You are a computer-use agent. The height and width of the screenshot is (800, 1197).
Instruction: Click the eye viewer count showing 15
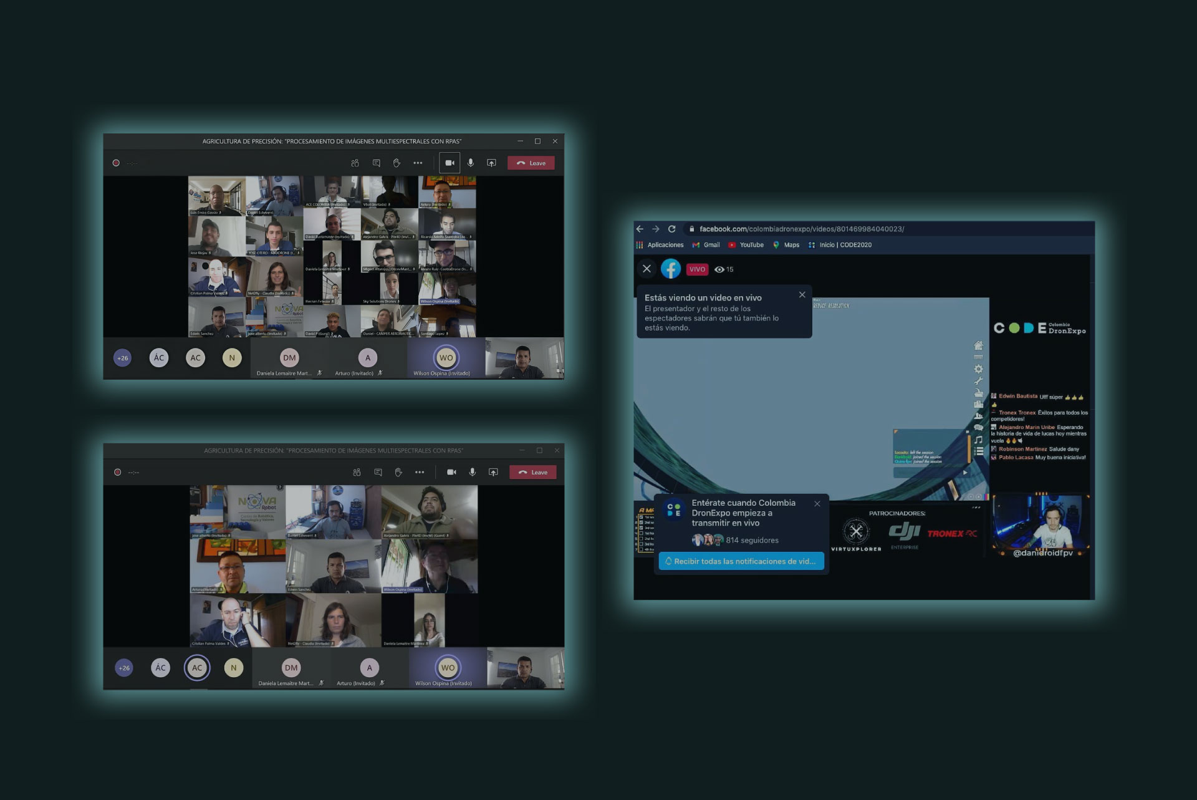click(x=724, y=269)
